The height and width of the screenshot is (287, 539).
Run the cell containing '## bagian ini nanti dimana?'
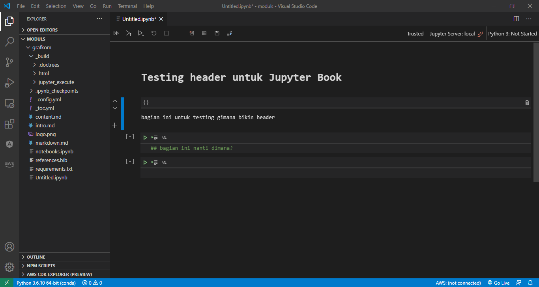click(145, 138)
